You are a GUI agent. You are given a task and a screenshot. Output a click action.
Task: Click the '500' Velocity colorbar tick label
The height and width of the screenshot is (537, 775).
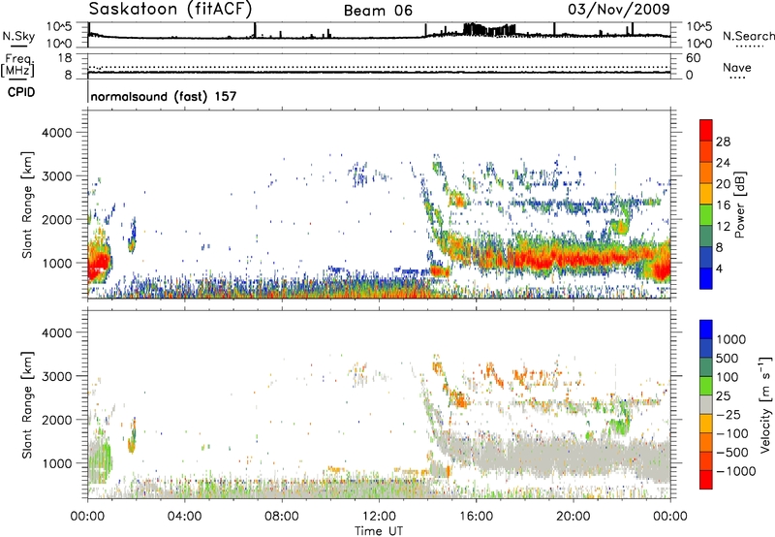[728, 358]
